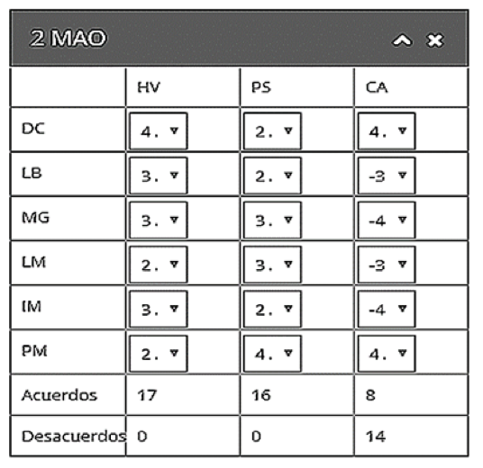Open the MG row PS dropdown
This screenshot has width=483, height=468.
point(272,220)
